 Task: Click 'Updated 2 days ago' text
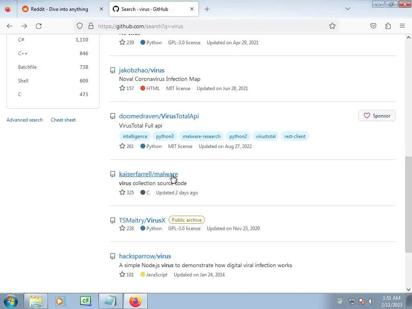click(x=177, y=193)
